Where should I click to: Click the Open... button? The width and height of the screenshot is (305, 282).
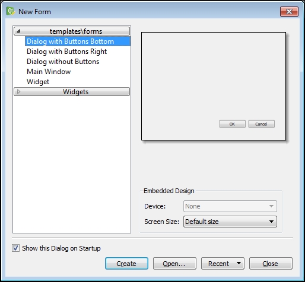click(x=174, y=264)
